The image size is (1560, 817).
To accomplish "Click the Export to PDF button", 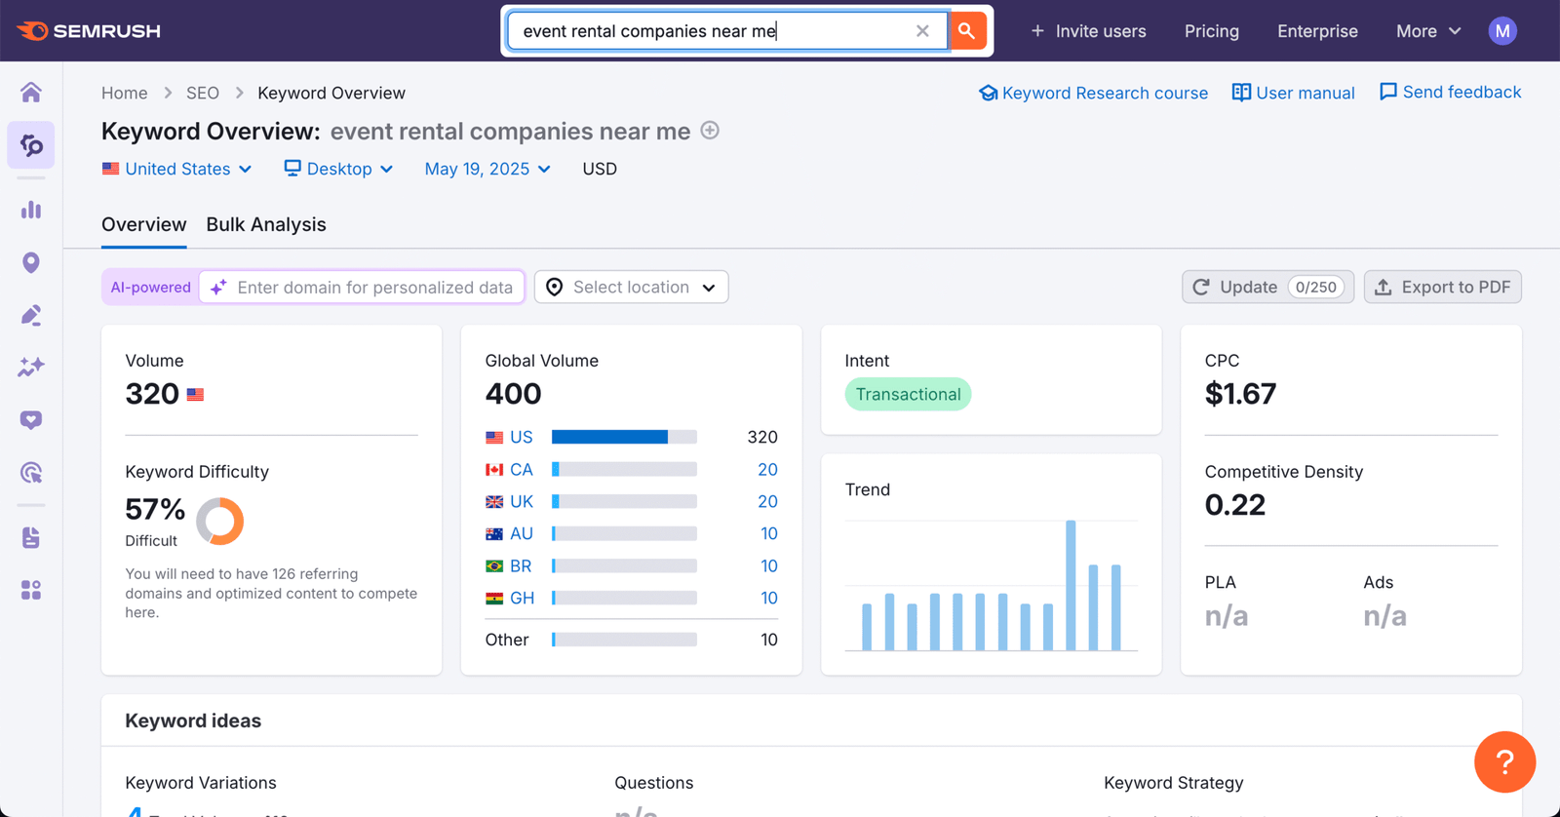I will pyautogui.click(x=1442, y=287).
